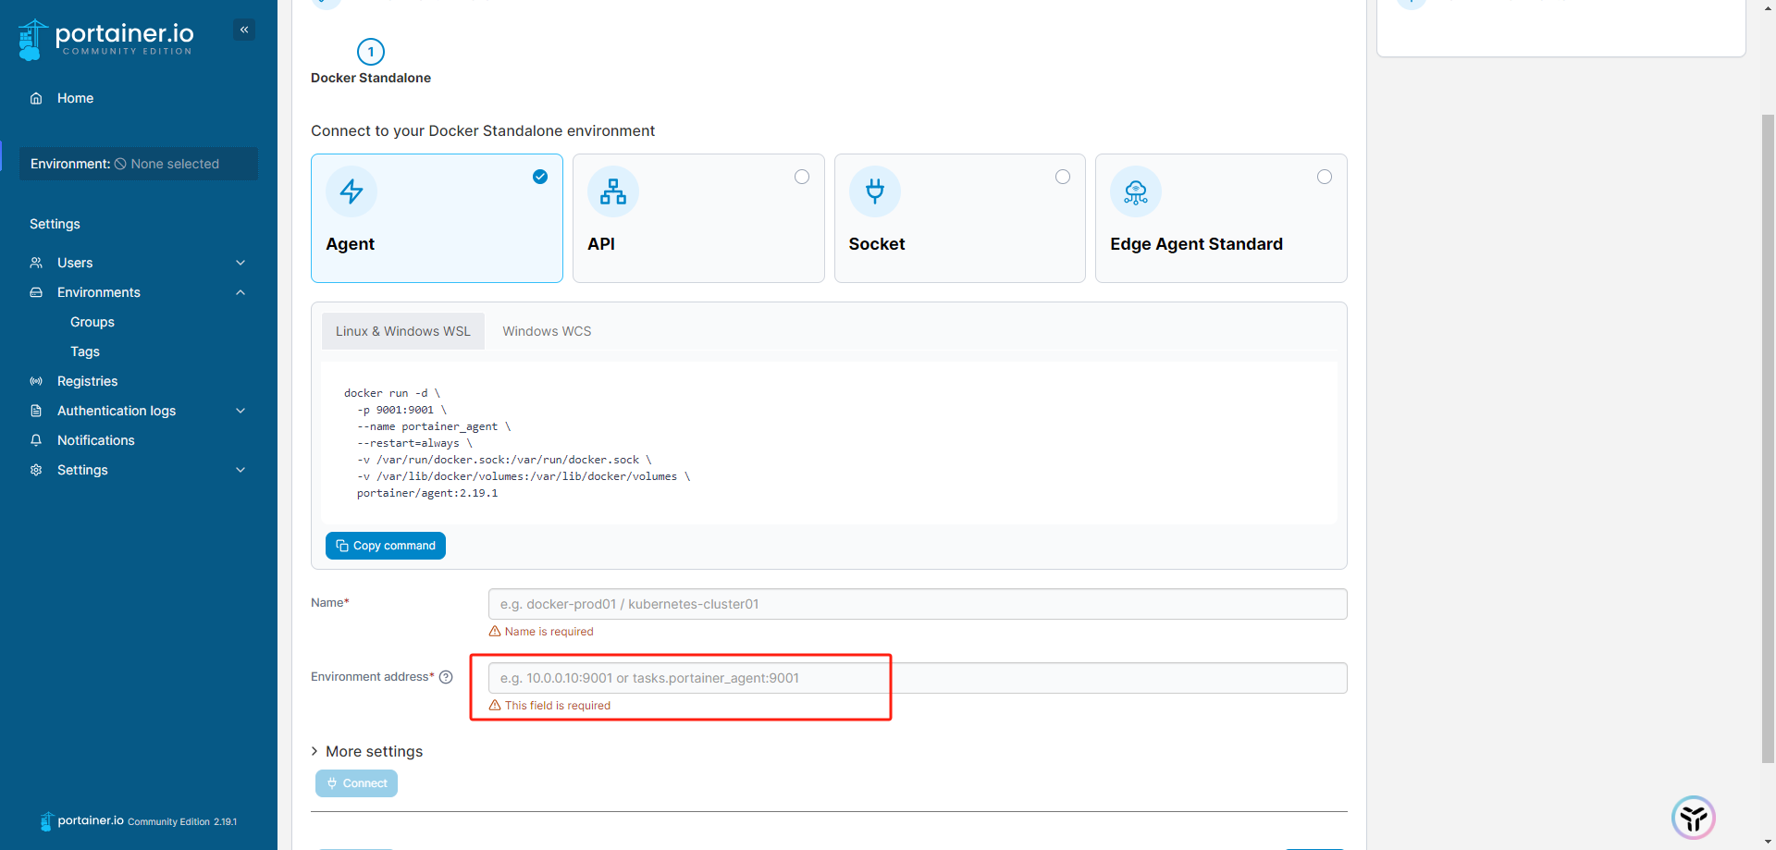Click the Environments drive icon

pyautogui.click(x=36, y=292)
